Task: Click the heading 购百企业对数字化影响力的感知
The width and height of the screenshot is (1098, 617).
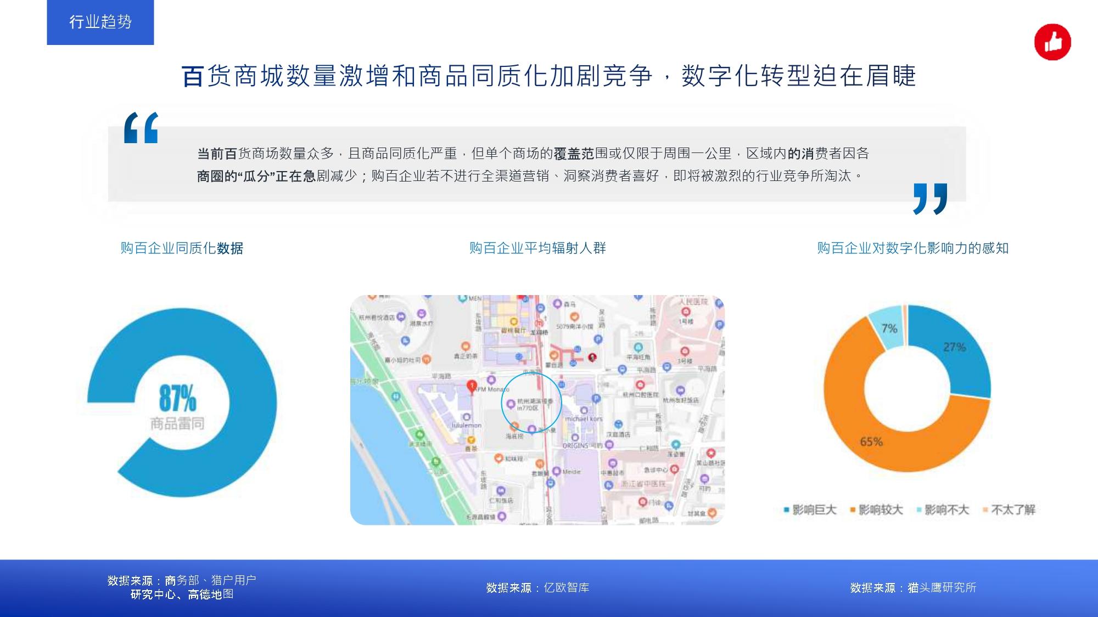Action: 912,248
